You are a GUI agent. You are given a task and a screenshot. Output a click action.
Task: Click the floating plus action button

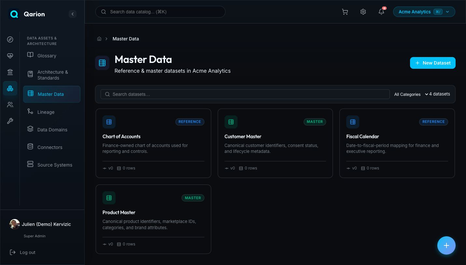tap(446, 245)
